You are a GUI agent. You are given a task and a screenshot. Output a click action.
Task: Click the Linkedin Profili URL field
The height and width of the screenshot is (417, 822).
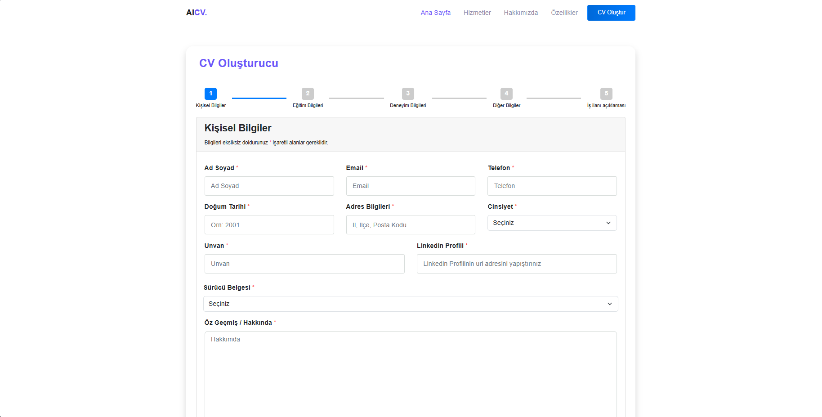pos(516,264)
